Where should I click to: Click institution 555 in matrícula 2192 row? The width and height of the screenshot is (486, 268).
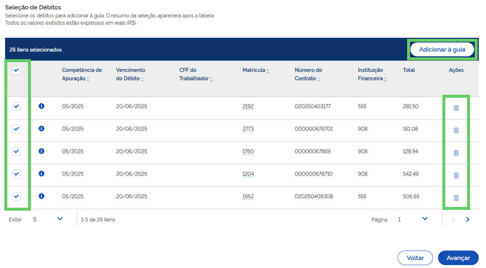pyautogui.click(x=362, y=106)
